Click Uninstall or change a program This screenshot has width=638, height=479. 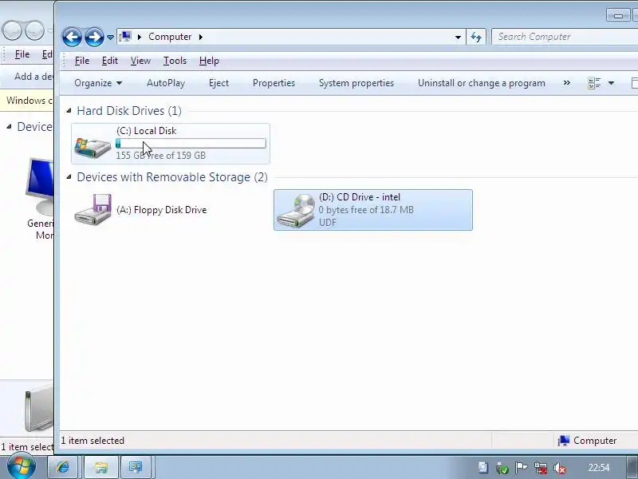[x=482, y=83]
